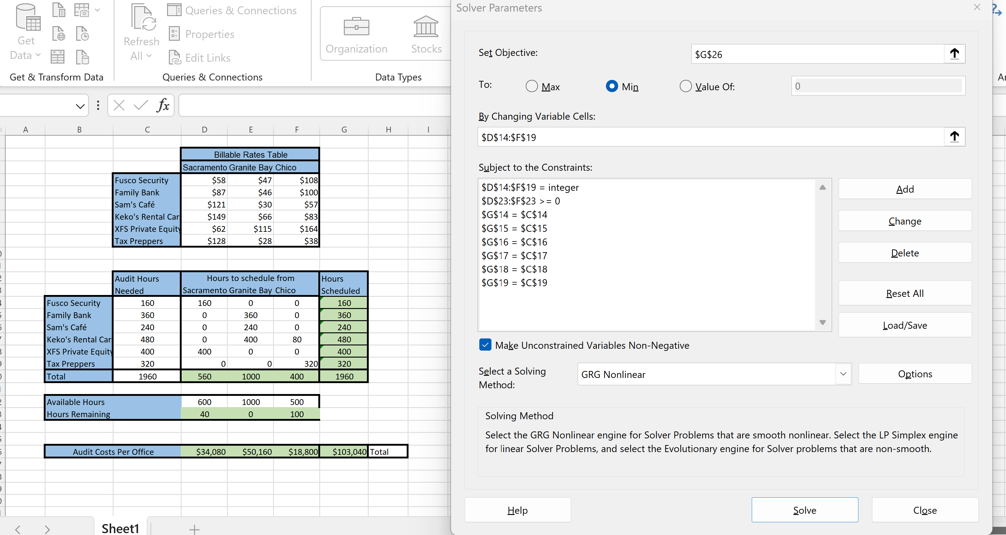This screenshot has width=1006, height=535.
Task: Click the By Changing Variable Cells field
Action: pos(711,137)
